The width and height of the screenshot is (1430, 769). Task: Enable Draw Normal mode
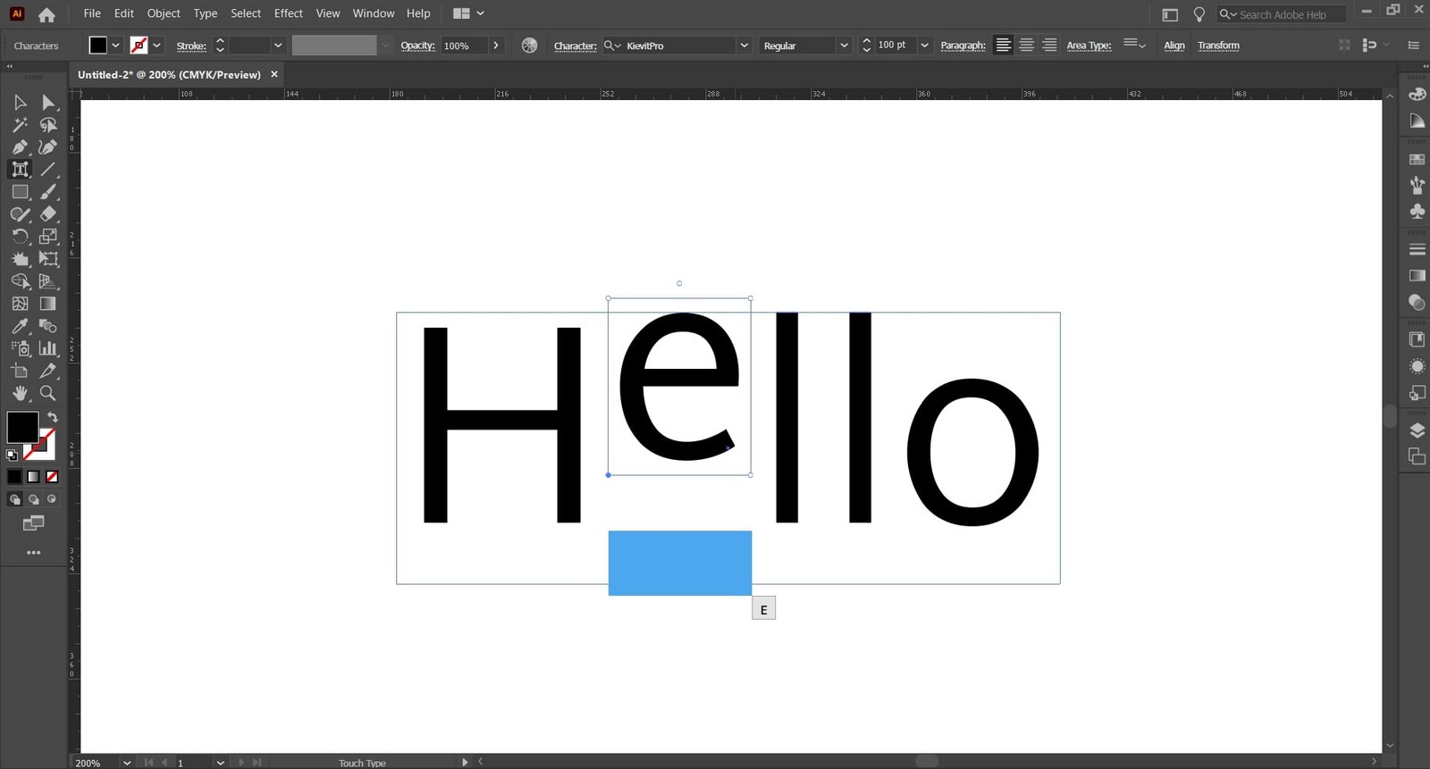14,499
